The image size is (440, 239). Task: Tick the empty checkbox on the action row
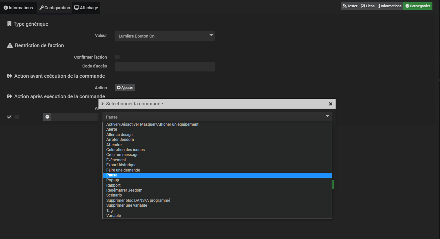tap(17, 117)
